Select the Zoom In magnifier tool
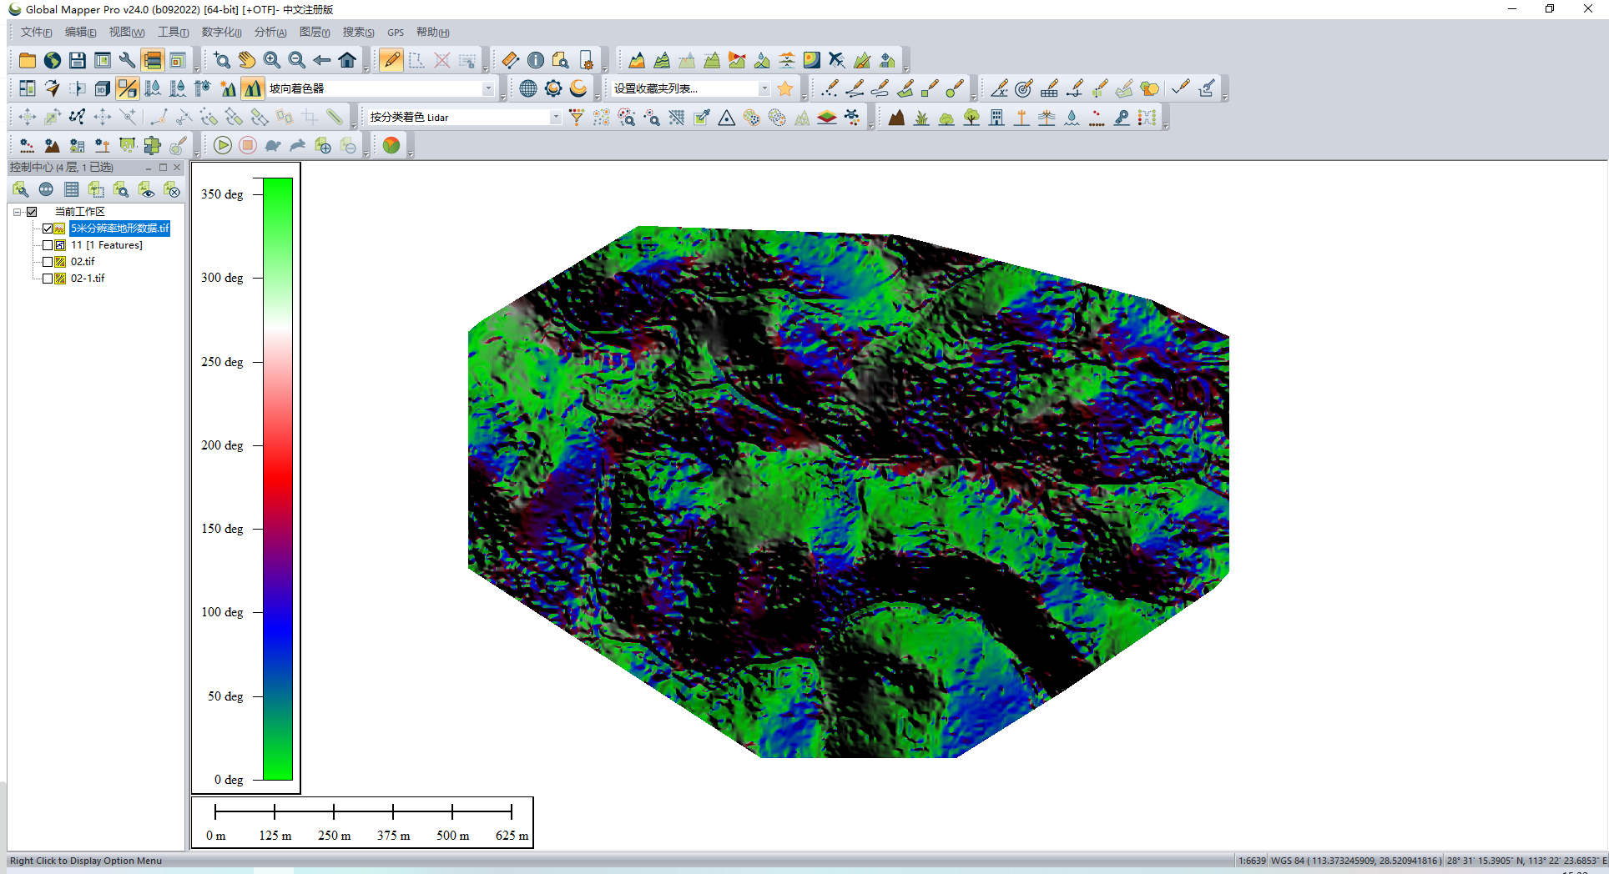Image resolution: width=1609 pixels, height=874 pixels. [272, 60]
